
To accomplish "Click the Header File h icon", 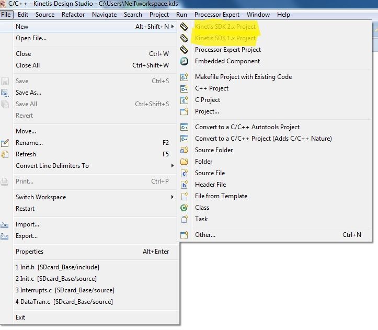I will (184, 185).
